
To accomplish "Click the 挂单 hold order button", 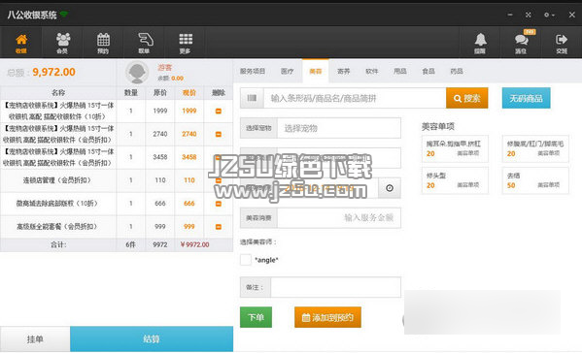I will [x=35, y=338].
